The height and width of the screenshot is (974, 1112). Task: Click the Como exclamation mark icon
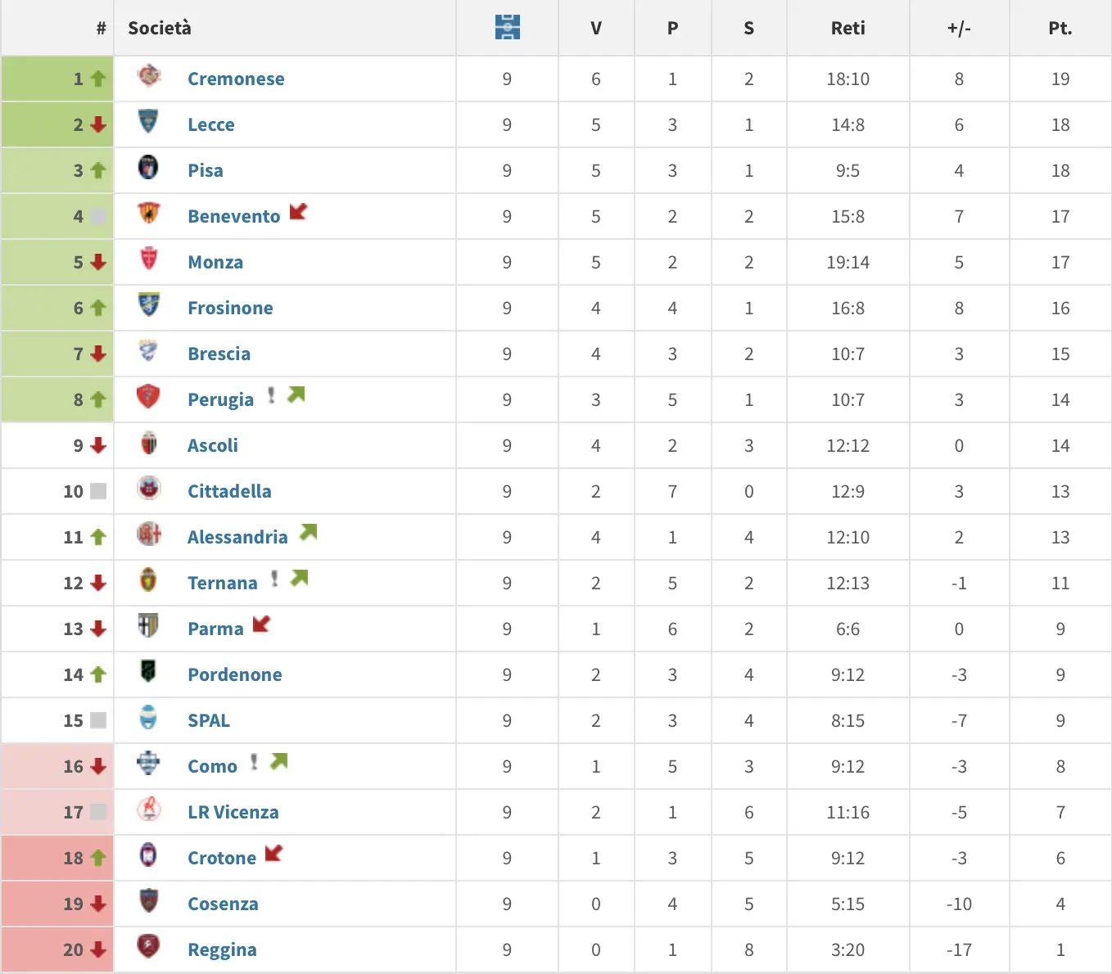click(x=254, y=762)
